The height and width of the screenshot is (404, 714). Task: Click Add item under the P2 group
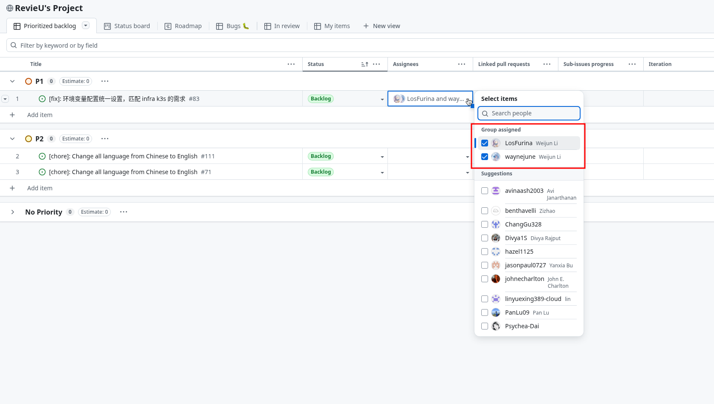(40, 188)
